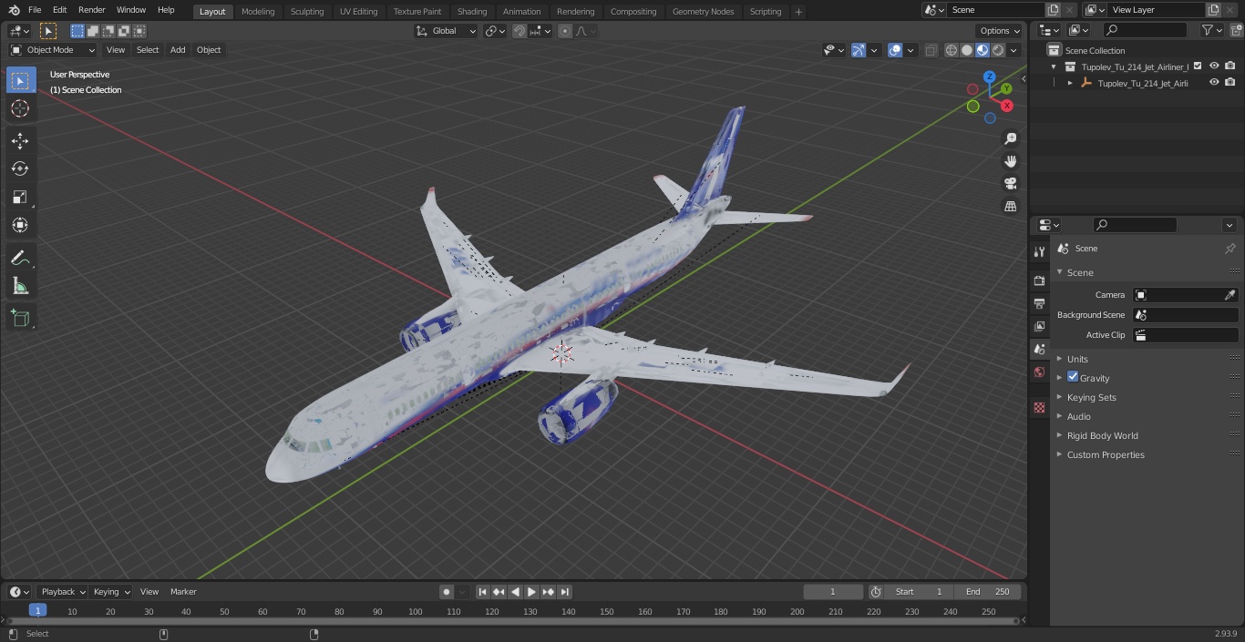
Task: Toggle the camera view icon
Action: click(x=1011, y=184)
